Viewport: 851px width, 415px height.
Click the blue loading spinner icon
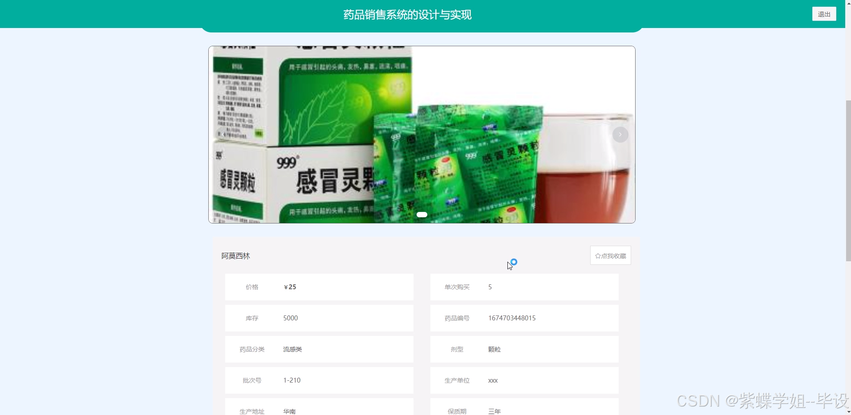pyautogui.click(x=514, y=262)
